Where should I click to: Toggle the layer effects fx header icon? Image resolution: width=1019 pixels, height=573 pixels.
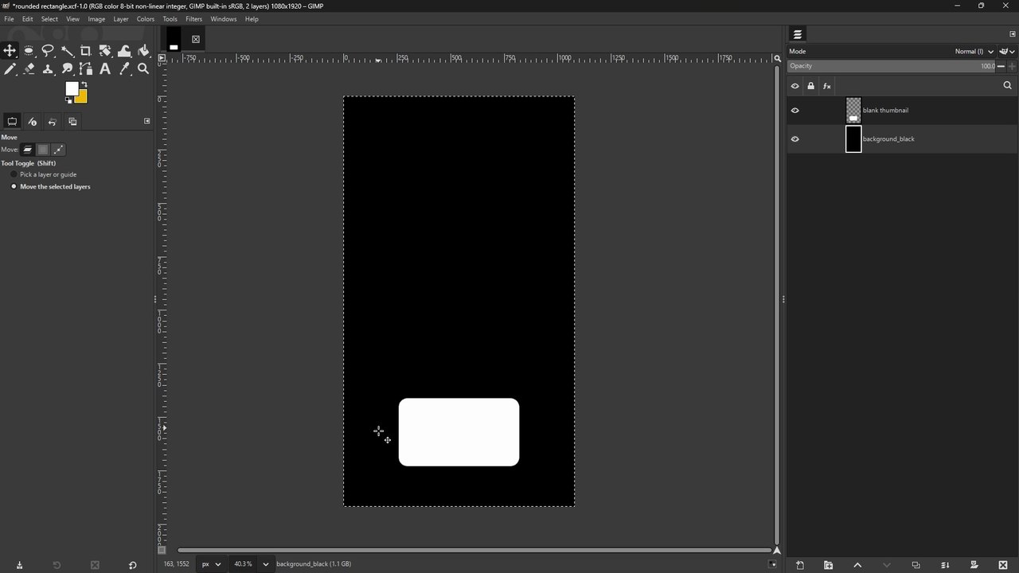(827, 86)
